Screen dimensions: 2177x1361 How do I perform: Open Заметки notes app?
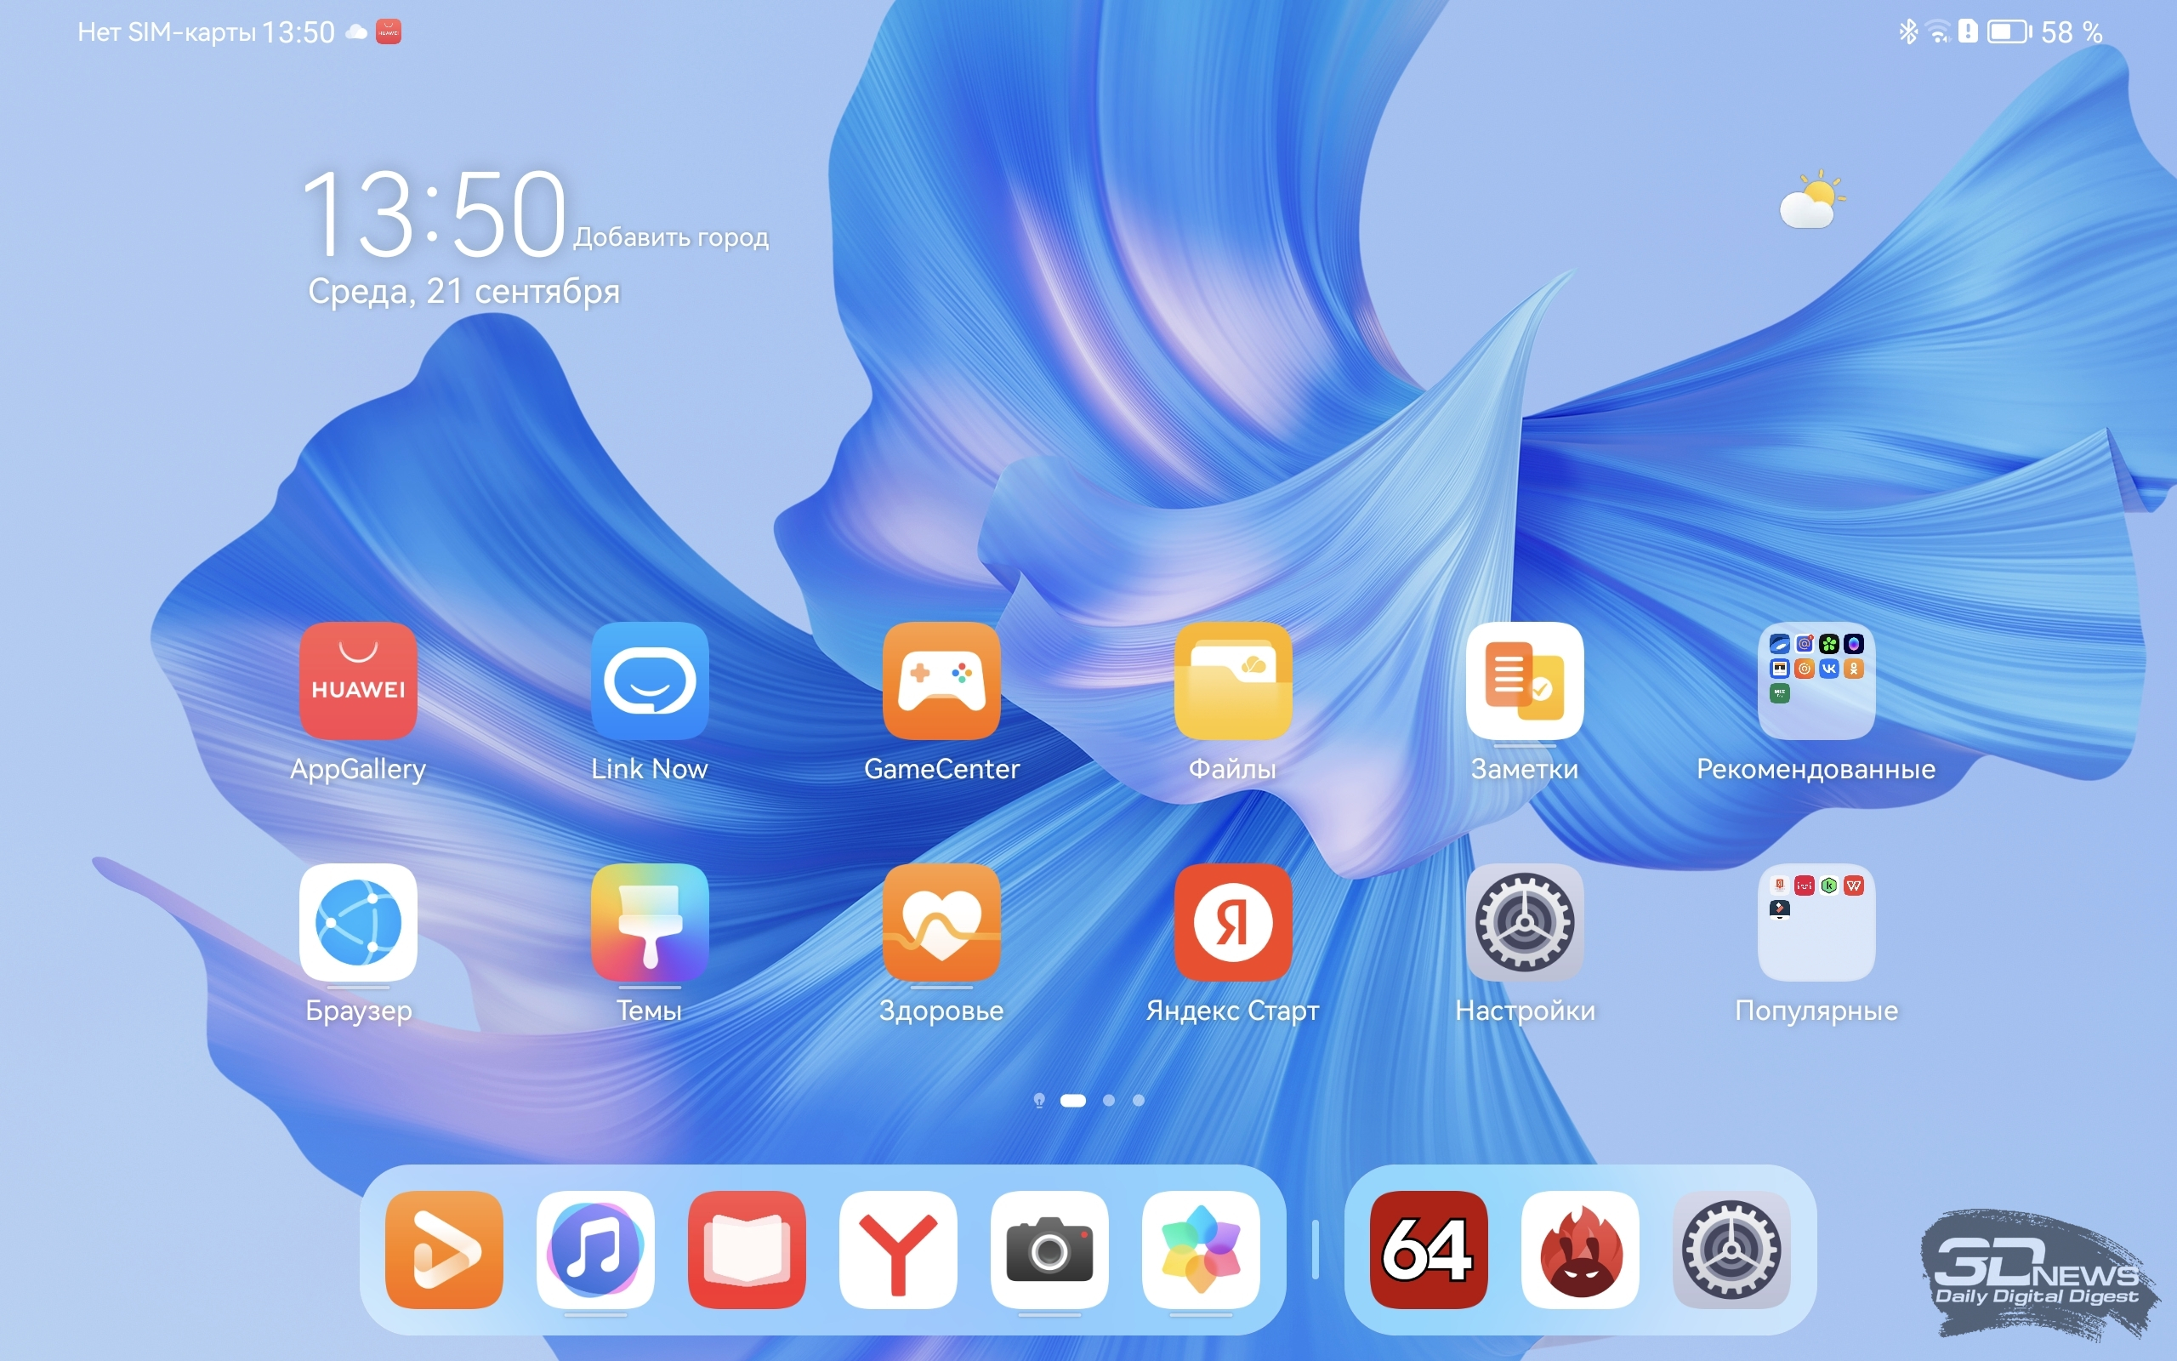tap(1525, 680)
